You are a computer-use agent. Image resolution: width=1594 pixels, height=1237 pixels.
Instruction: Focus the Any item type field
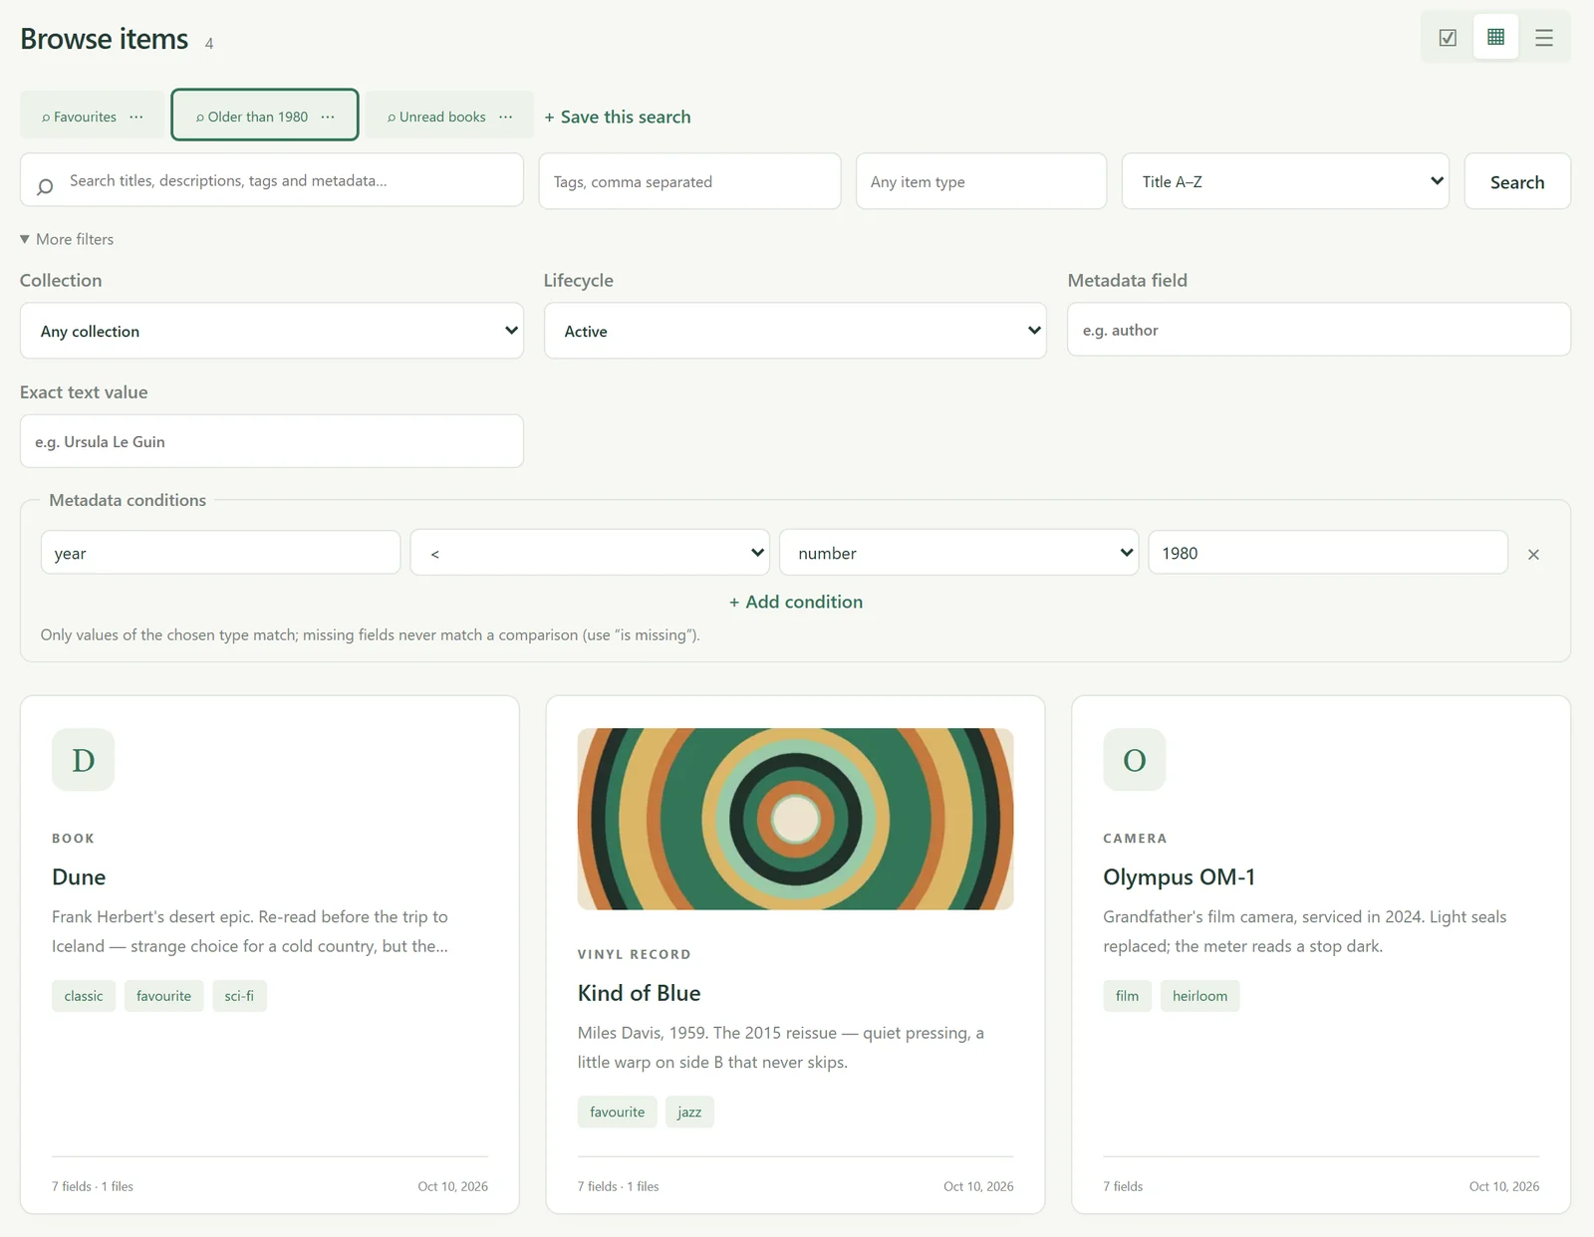[981, 181]
